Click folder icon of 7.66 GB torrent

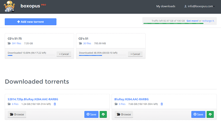tap(116, 104)
